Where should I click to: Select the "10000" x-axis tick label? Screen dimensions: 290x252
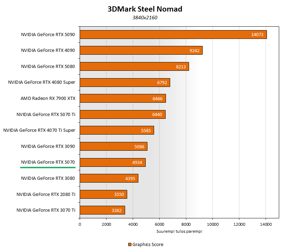coord(213,224)
